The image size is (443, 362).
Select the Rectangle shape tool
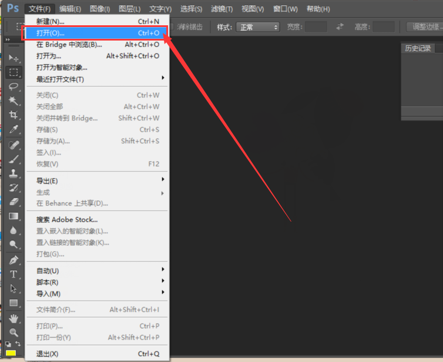pos(14,303)
